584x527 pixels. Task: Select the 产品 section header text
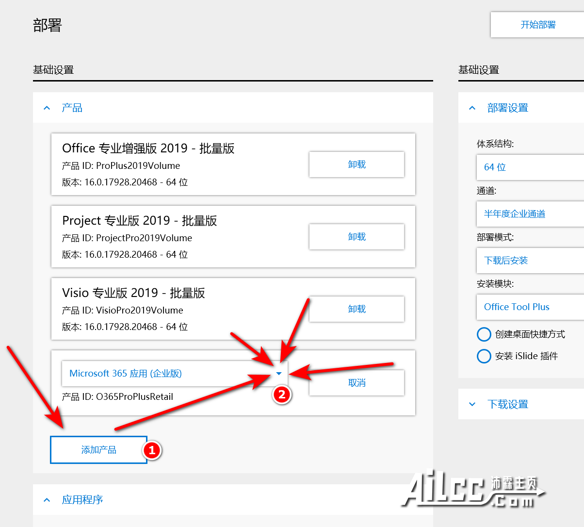[72, 108]
